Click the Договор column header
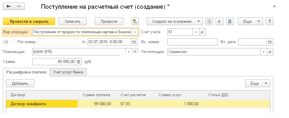Image resolution: width=289 pixels, height=118 pixels. tap(42, 95)
